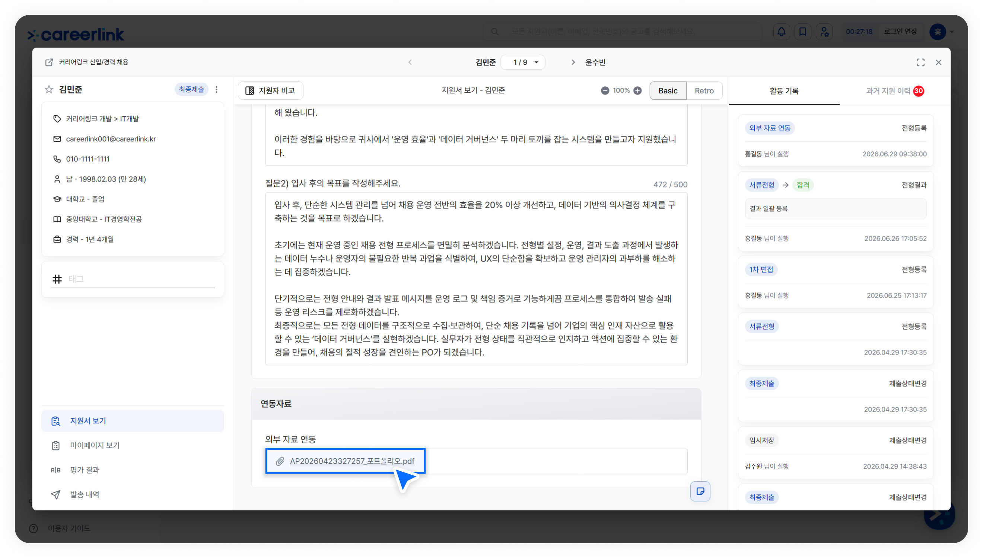Open 발송 내역 in sidebar
Screen dimensions: 983x558
(x=132, y=494)
